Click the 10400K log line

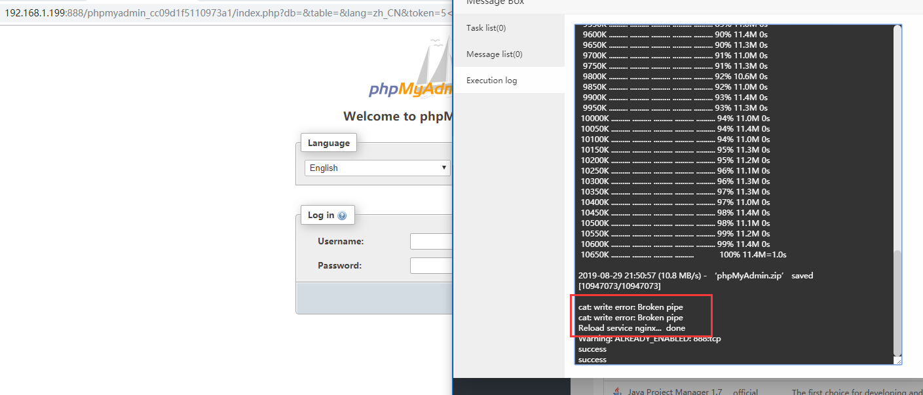coord(675,202)
